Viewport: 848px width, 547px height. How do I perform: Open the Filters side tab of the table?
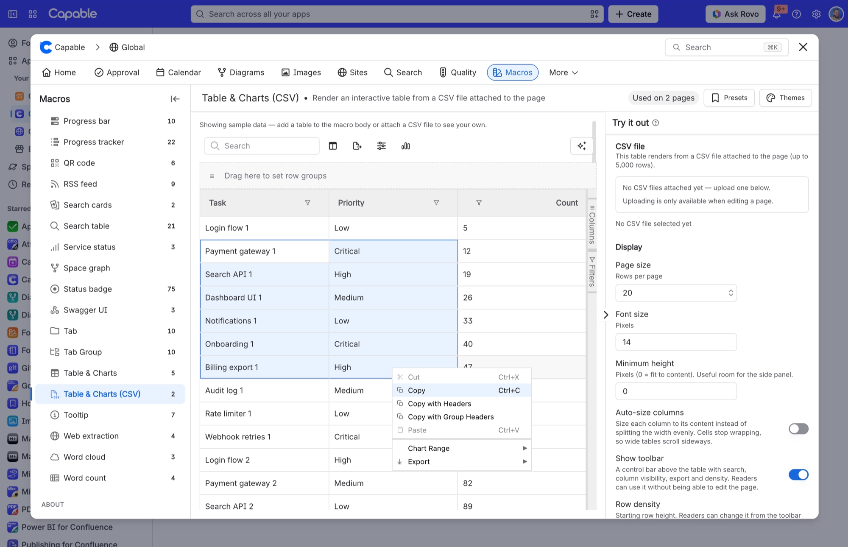592,272
